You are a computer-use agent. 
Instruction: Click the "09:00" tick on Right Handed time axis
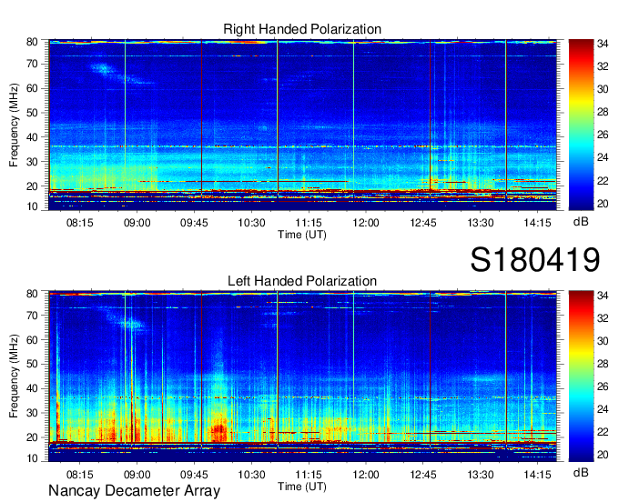click(x=137, y=223)
